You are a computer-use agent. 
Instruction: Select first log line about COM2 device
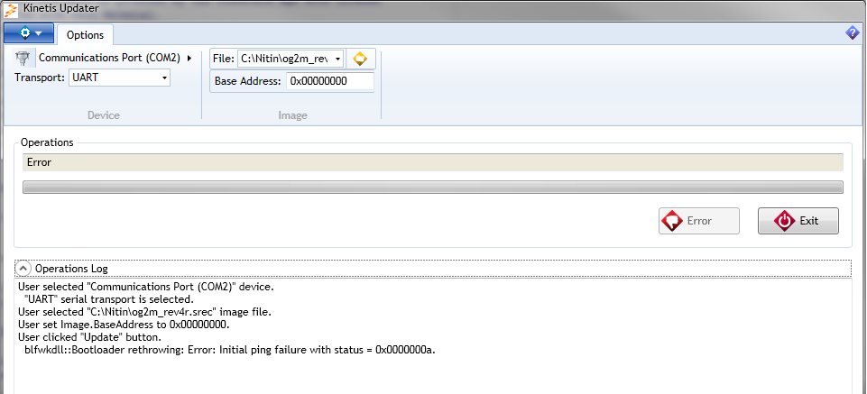coord(146,287)
